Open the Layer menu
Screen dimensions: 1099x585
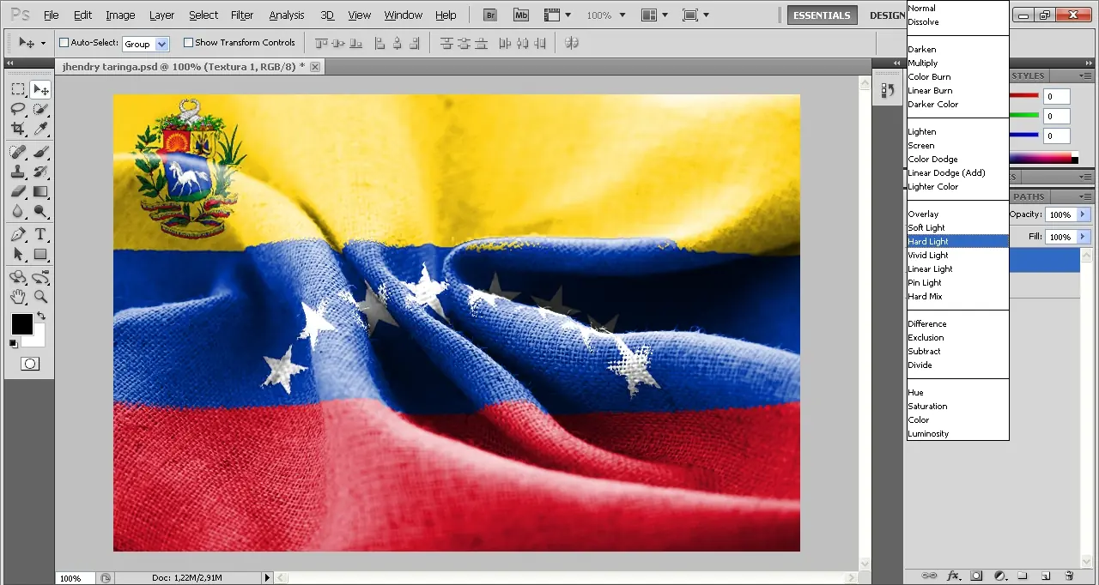pyautogui.click(x=161, y=15)
